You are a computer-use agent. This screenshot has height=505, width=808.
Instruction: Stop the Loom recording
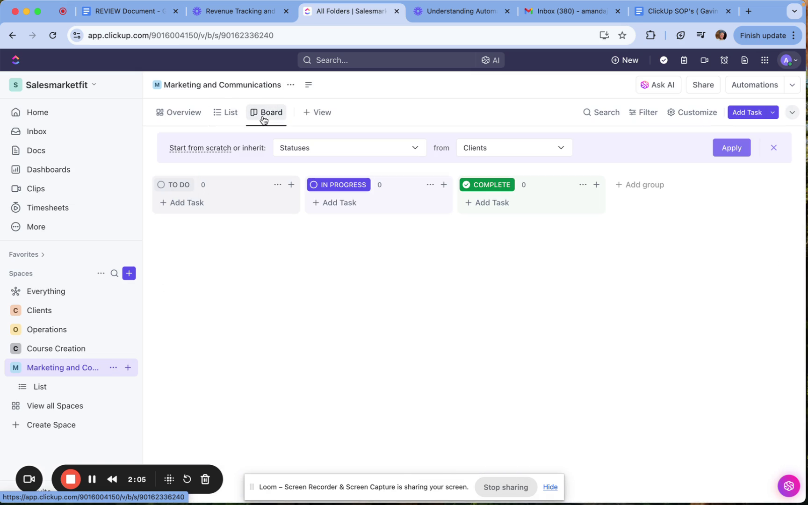[71, 479]
